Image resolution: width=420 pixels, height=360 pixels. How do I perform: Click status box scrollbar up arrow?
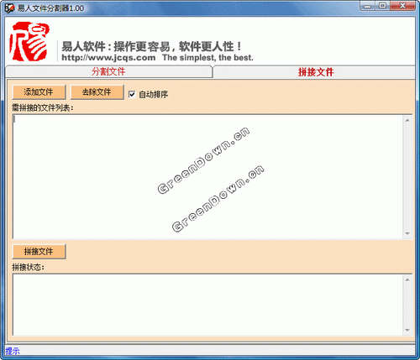click(x=407, y=279)
